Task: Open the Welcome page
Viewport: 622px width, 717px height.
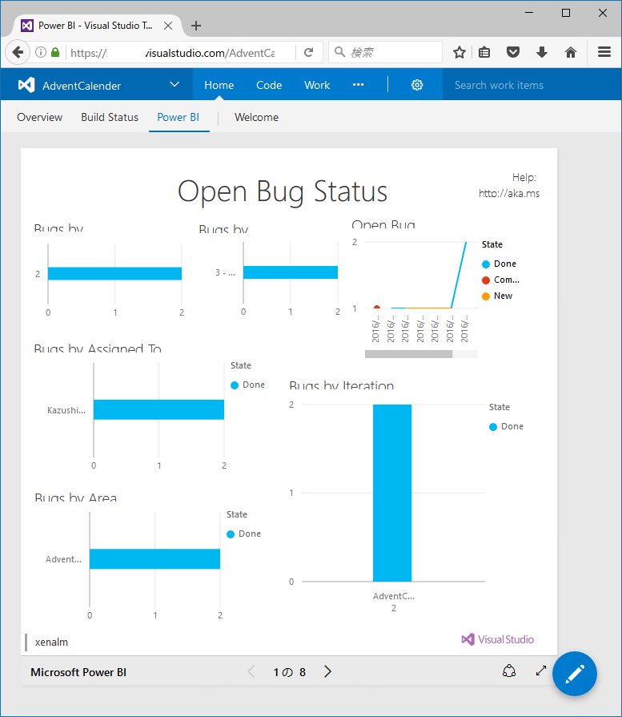Action: (256, 118)
